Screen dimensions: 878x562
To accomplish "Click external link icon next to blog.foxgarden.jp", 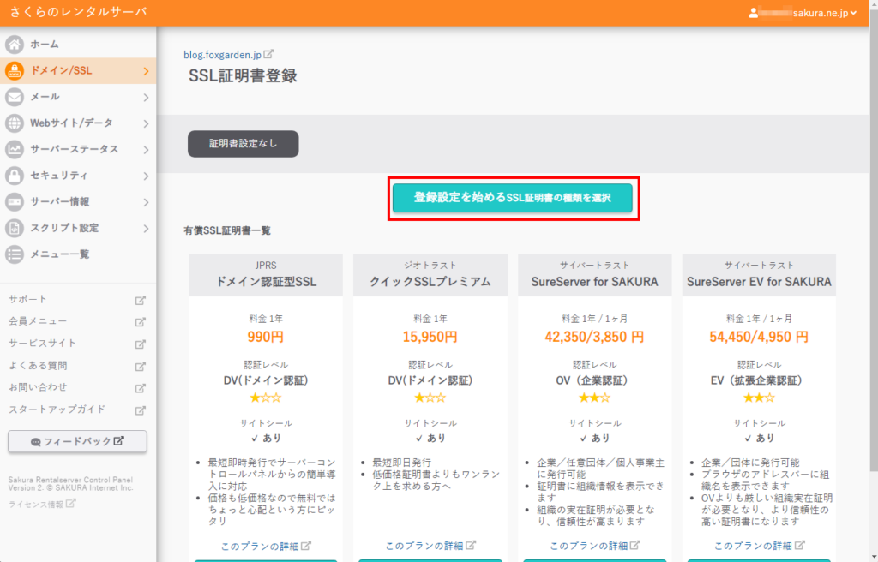I will [x=268, y=54].
